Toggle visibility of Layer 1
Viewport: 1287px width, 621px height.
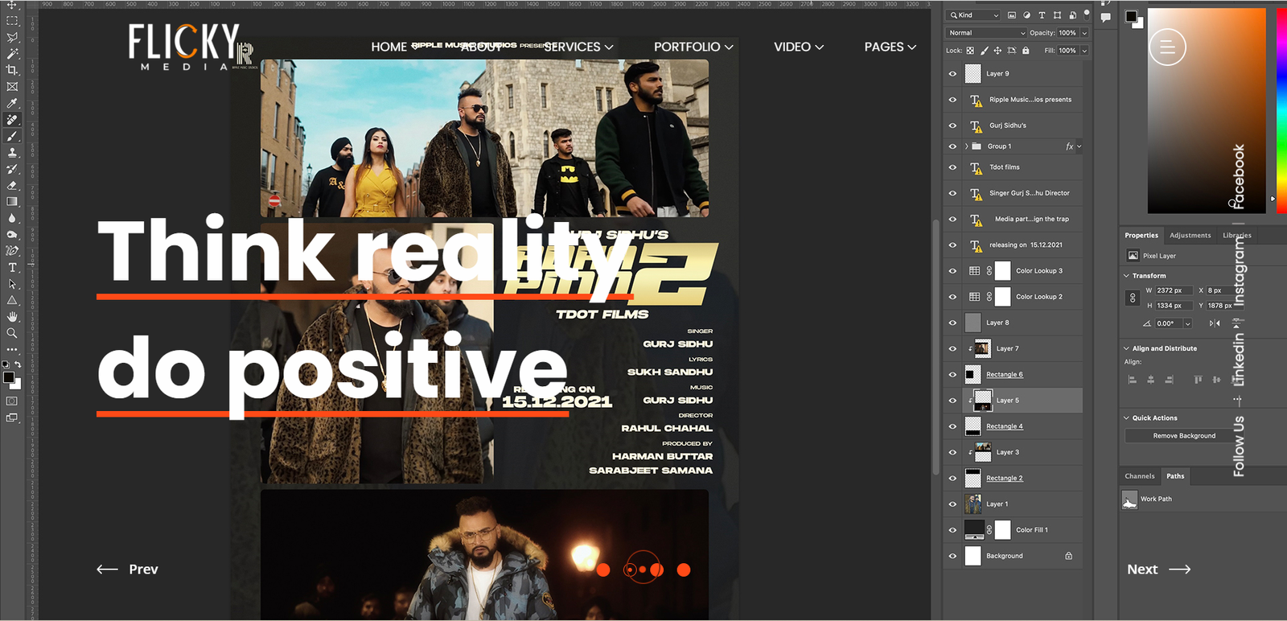point(952,504)
